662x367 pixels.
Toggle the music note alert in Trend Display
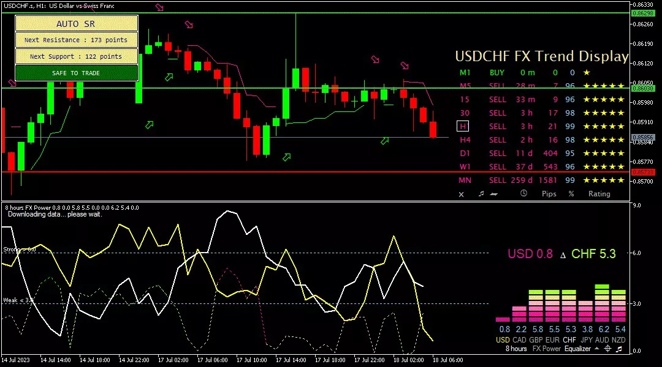tap(481, 194)
